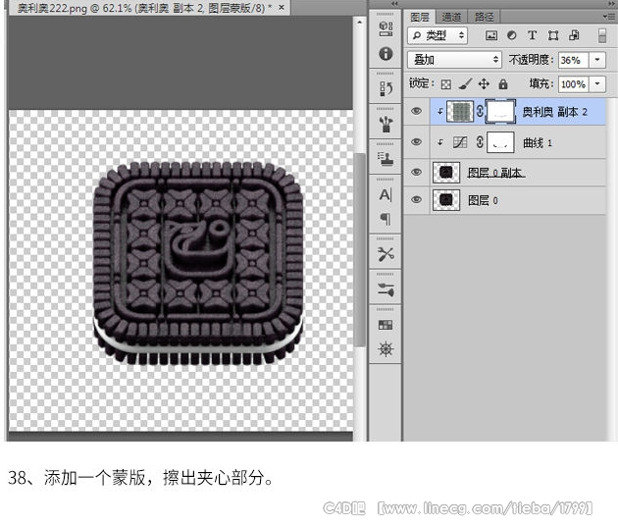The width and height of the screenshot is (618, 525).
Task: Filter layers by pixel layers icon
Action: pos(491,36)
